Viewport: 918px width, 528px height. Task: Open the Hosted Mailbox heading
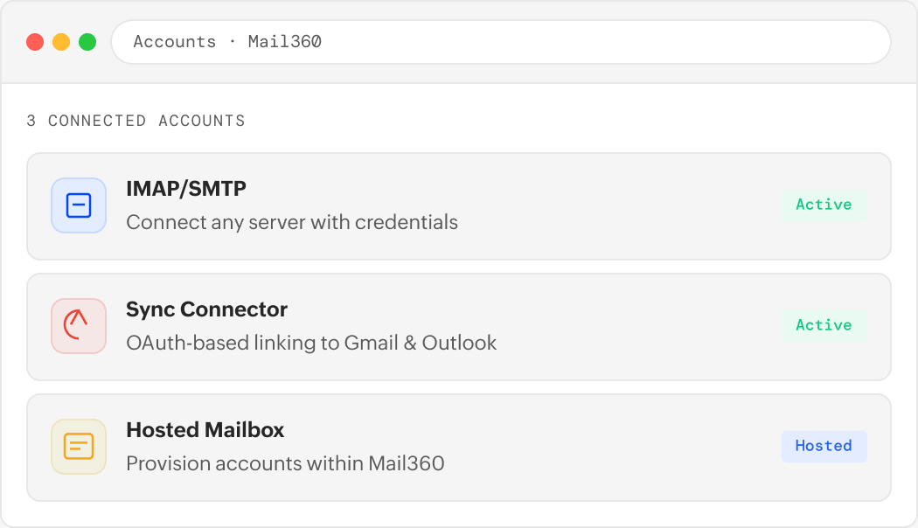tap(205, 430)
